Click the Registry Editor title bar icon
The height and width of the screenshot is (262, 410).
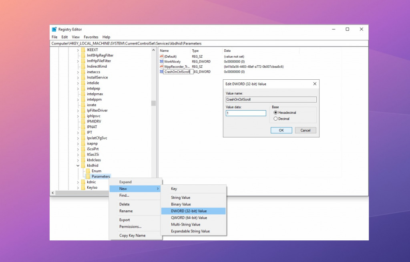54,29
